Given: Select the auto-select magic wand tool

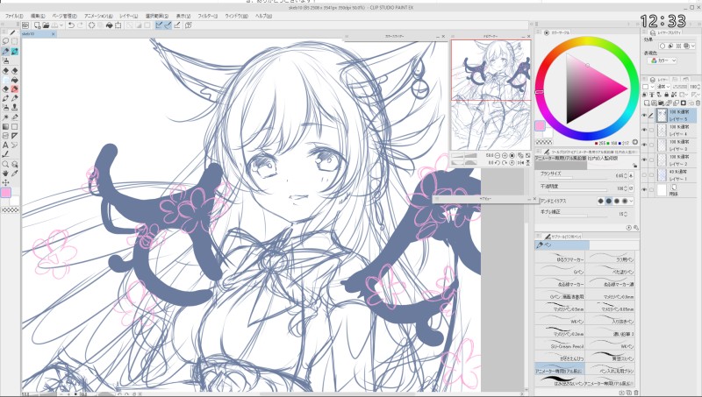Looking at the screenshot, I should tap(5, 117).
